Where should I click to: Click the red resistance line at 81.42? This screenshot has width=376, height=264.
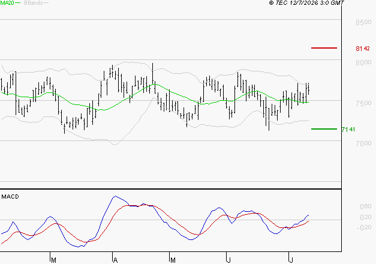324,48
